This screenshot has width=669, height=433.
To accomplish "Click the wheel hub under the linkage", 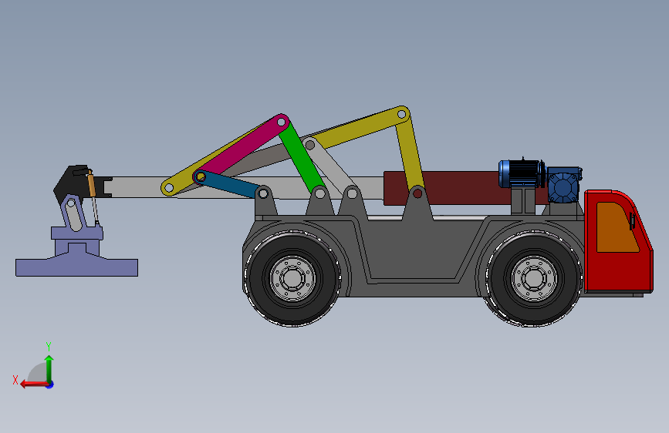I will (x=292, y=279).
